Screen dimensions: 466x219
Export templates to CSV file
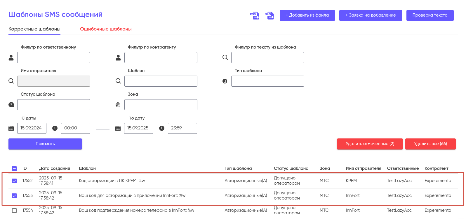click(255, 15)
